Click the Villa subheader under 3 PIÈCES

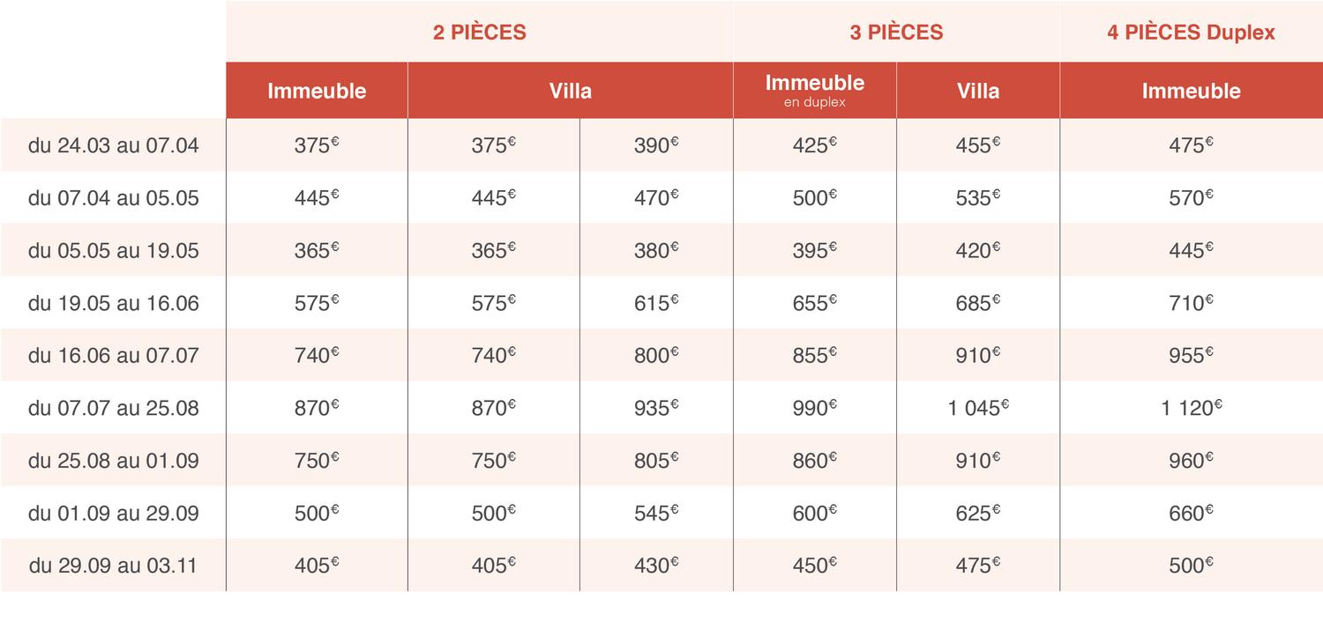[x=978, y=91]
